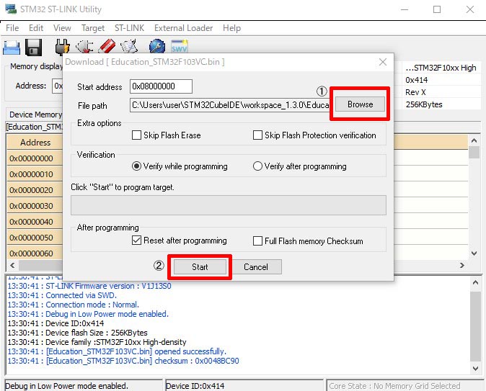Click status bar 'Core State' entry

click(405, 386)
